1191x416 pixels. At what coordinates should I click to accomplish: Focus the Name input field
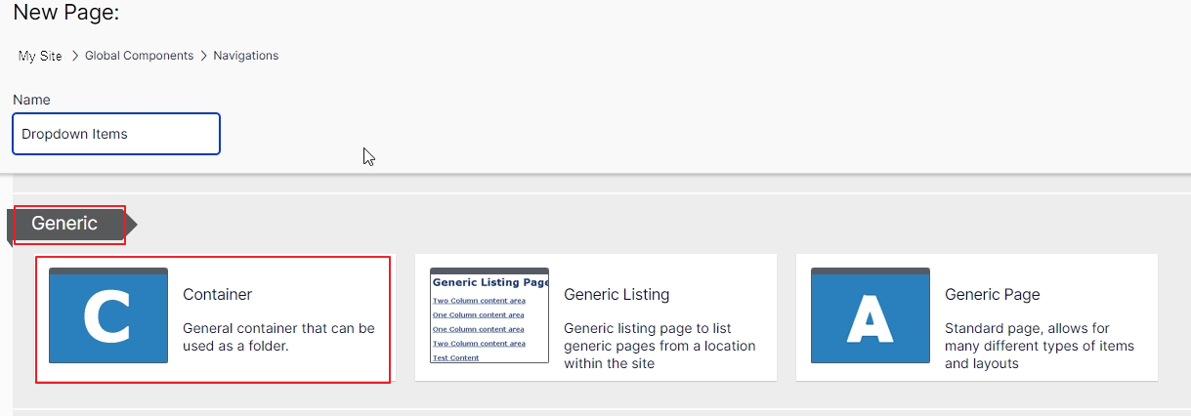tap(116, 134)
